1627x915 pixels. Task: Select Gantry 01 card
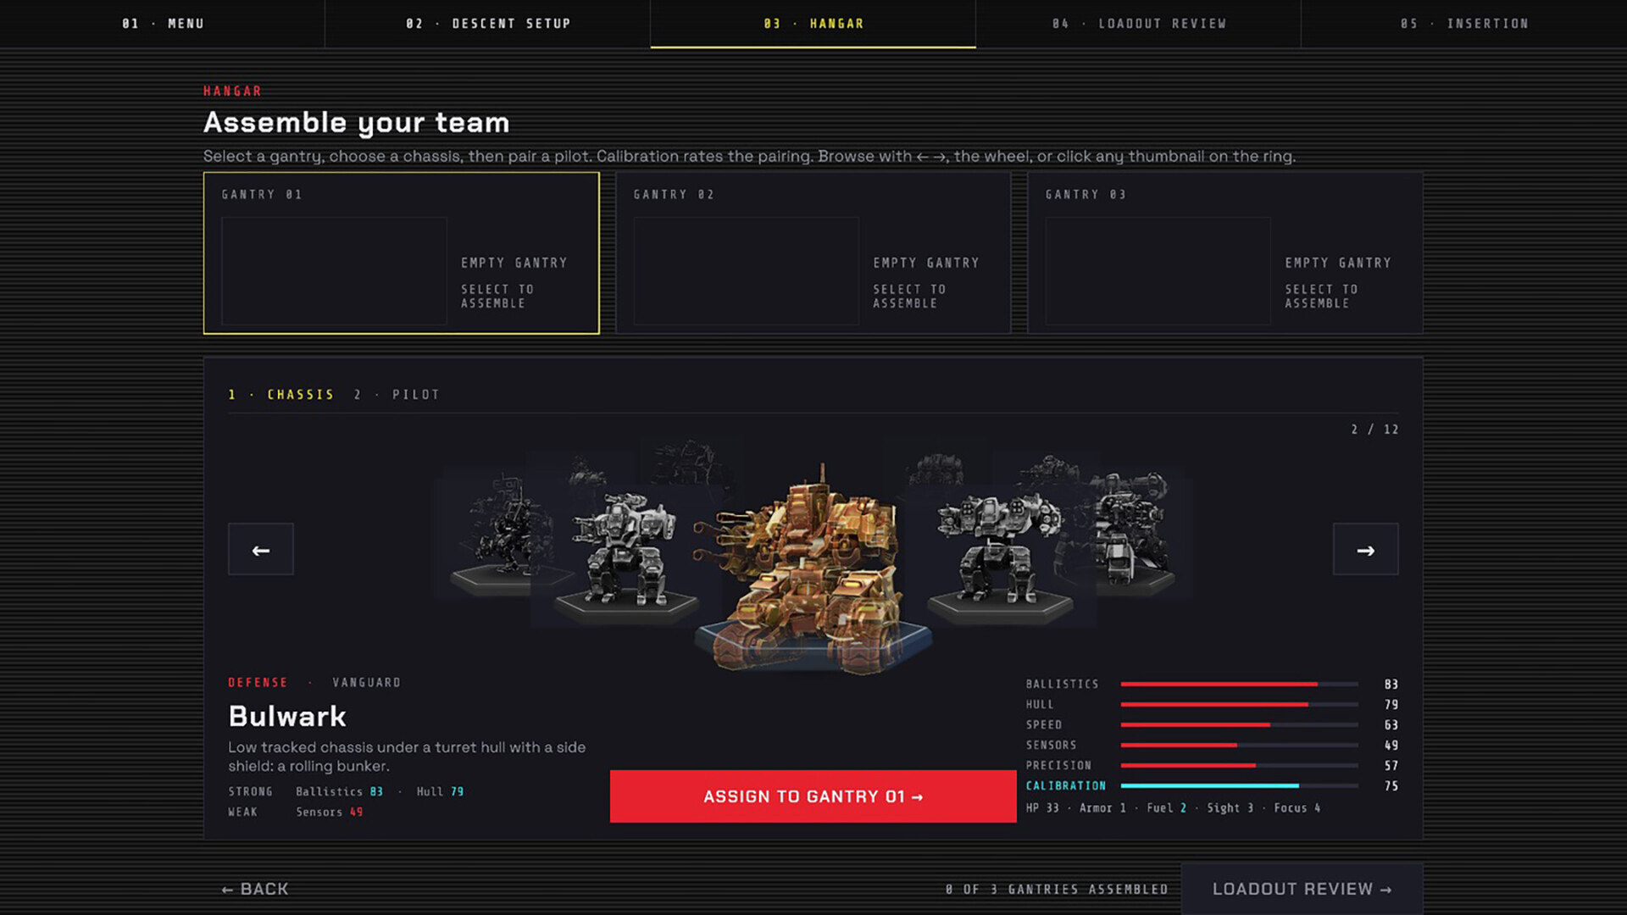click(401, 253)
